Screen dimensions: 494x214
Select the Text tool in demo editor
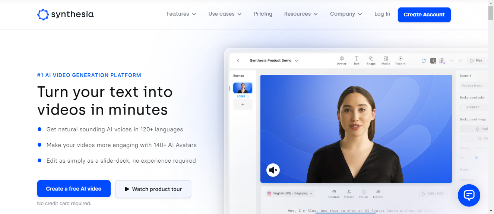pos(357,61)
